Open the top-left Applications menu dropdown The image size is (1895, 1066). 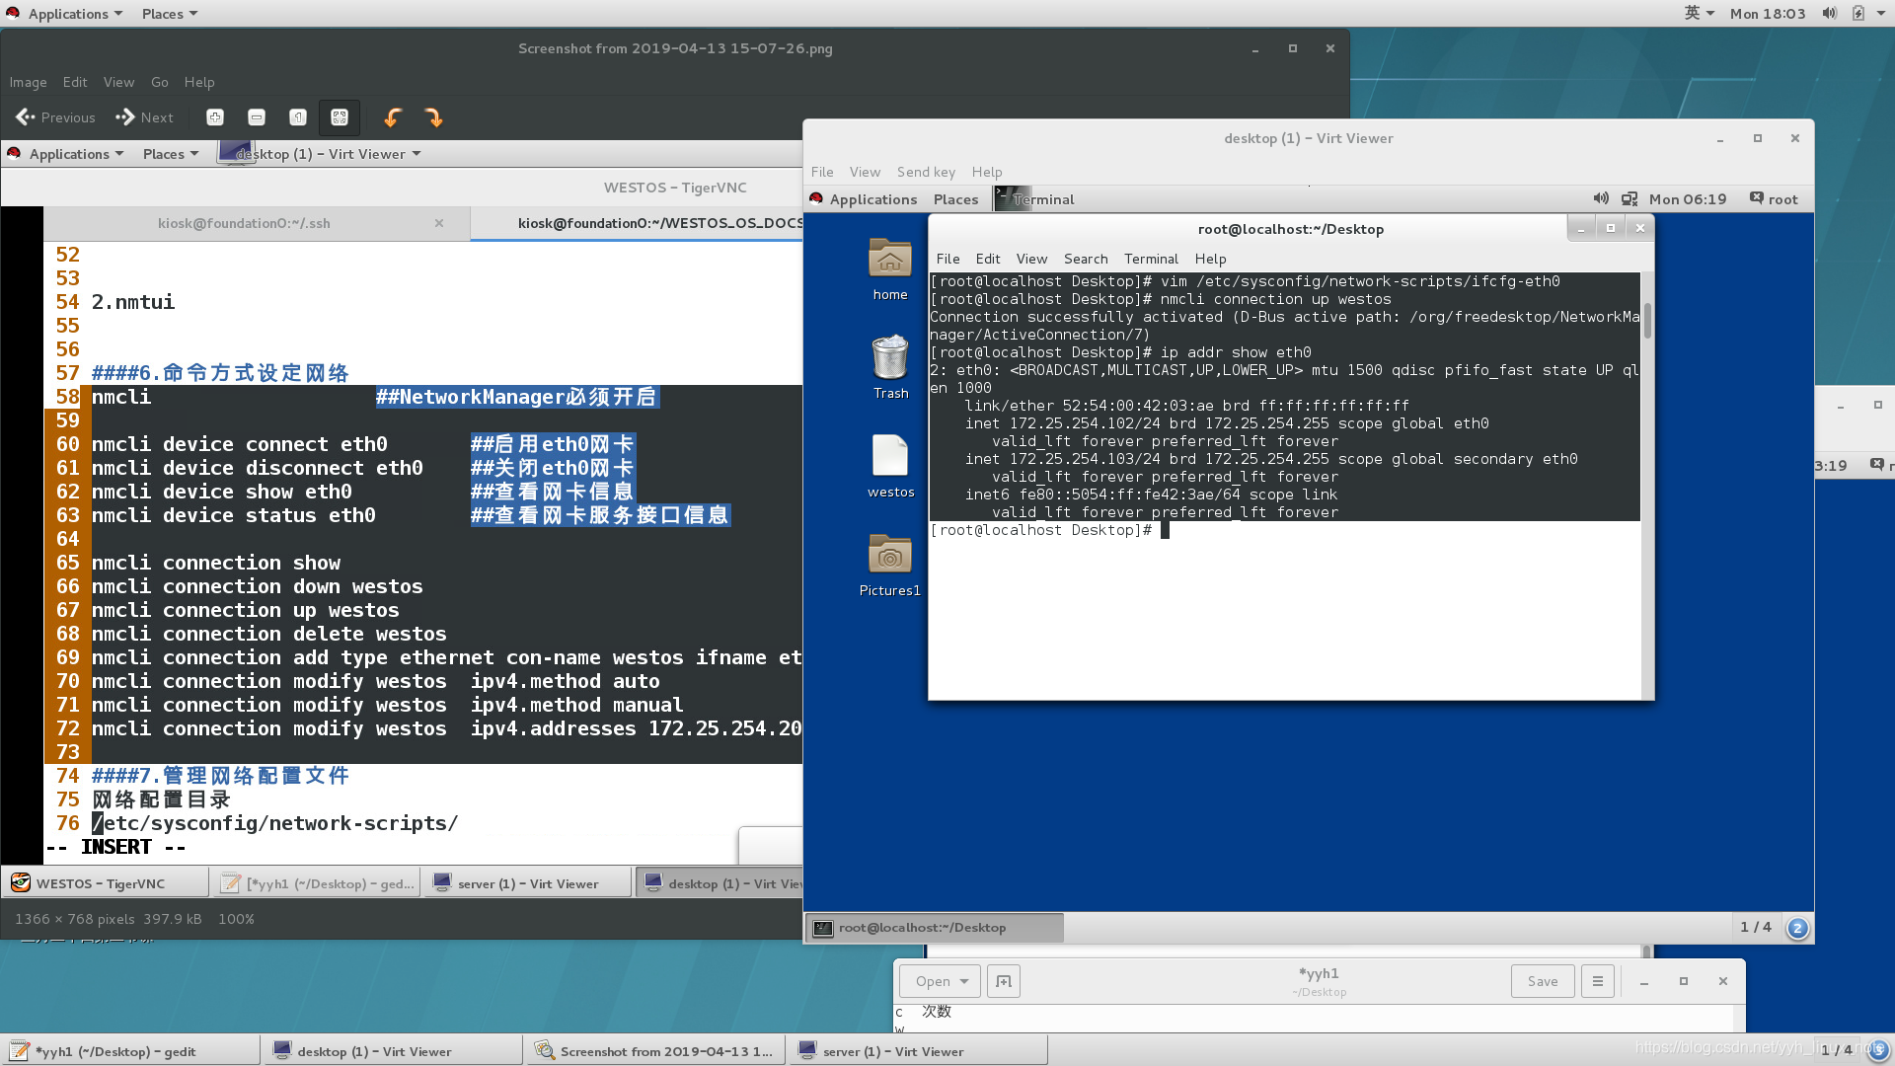[67, 14]
